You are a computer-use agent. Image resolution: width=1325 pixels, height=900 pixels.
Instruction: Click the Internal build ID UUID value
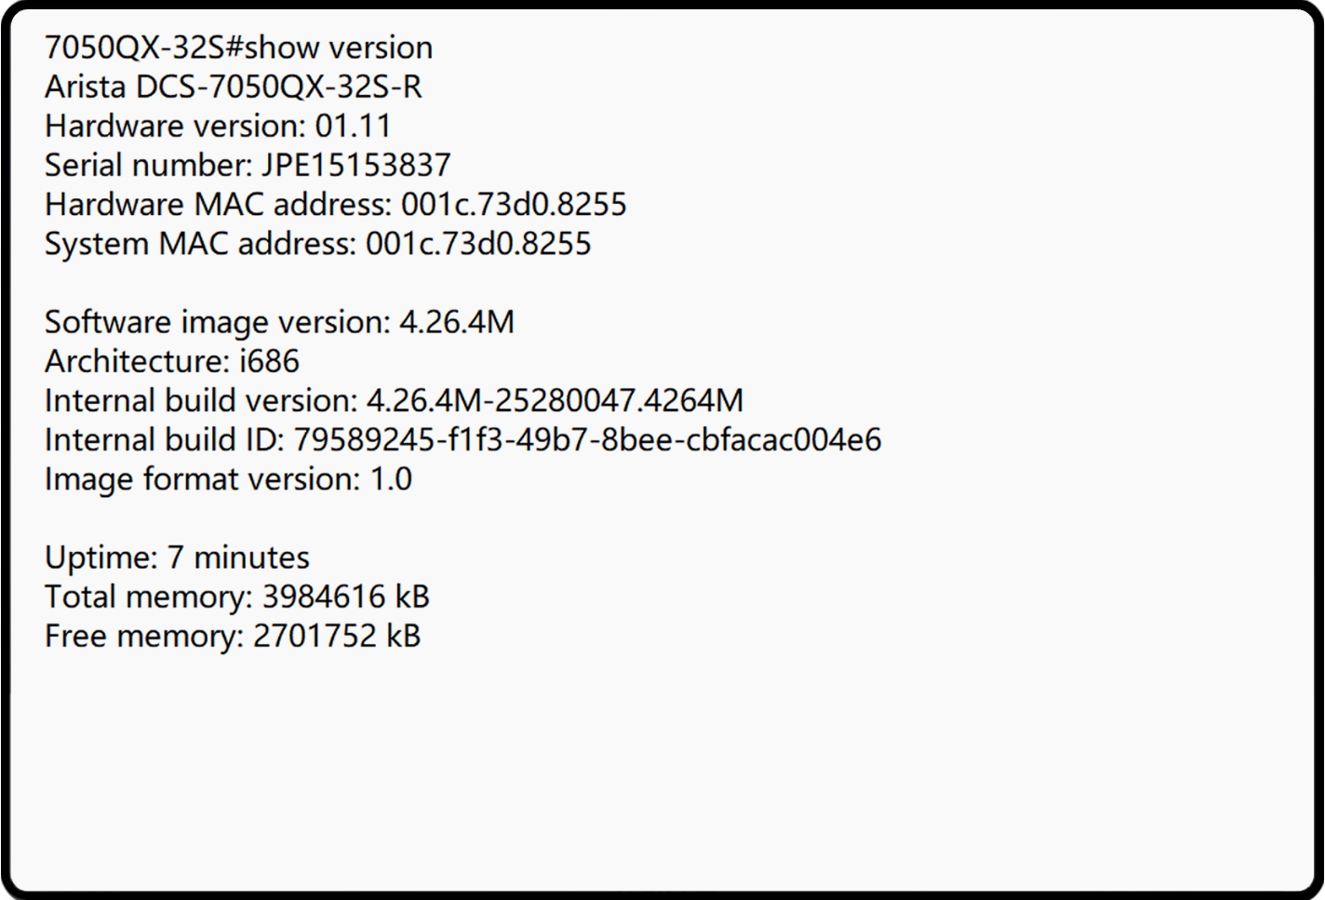587,440
